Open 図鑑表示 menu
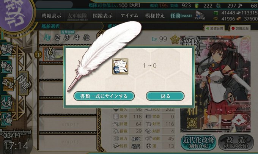 [103, 16]
